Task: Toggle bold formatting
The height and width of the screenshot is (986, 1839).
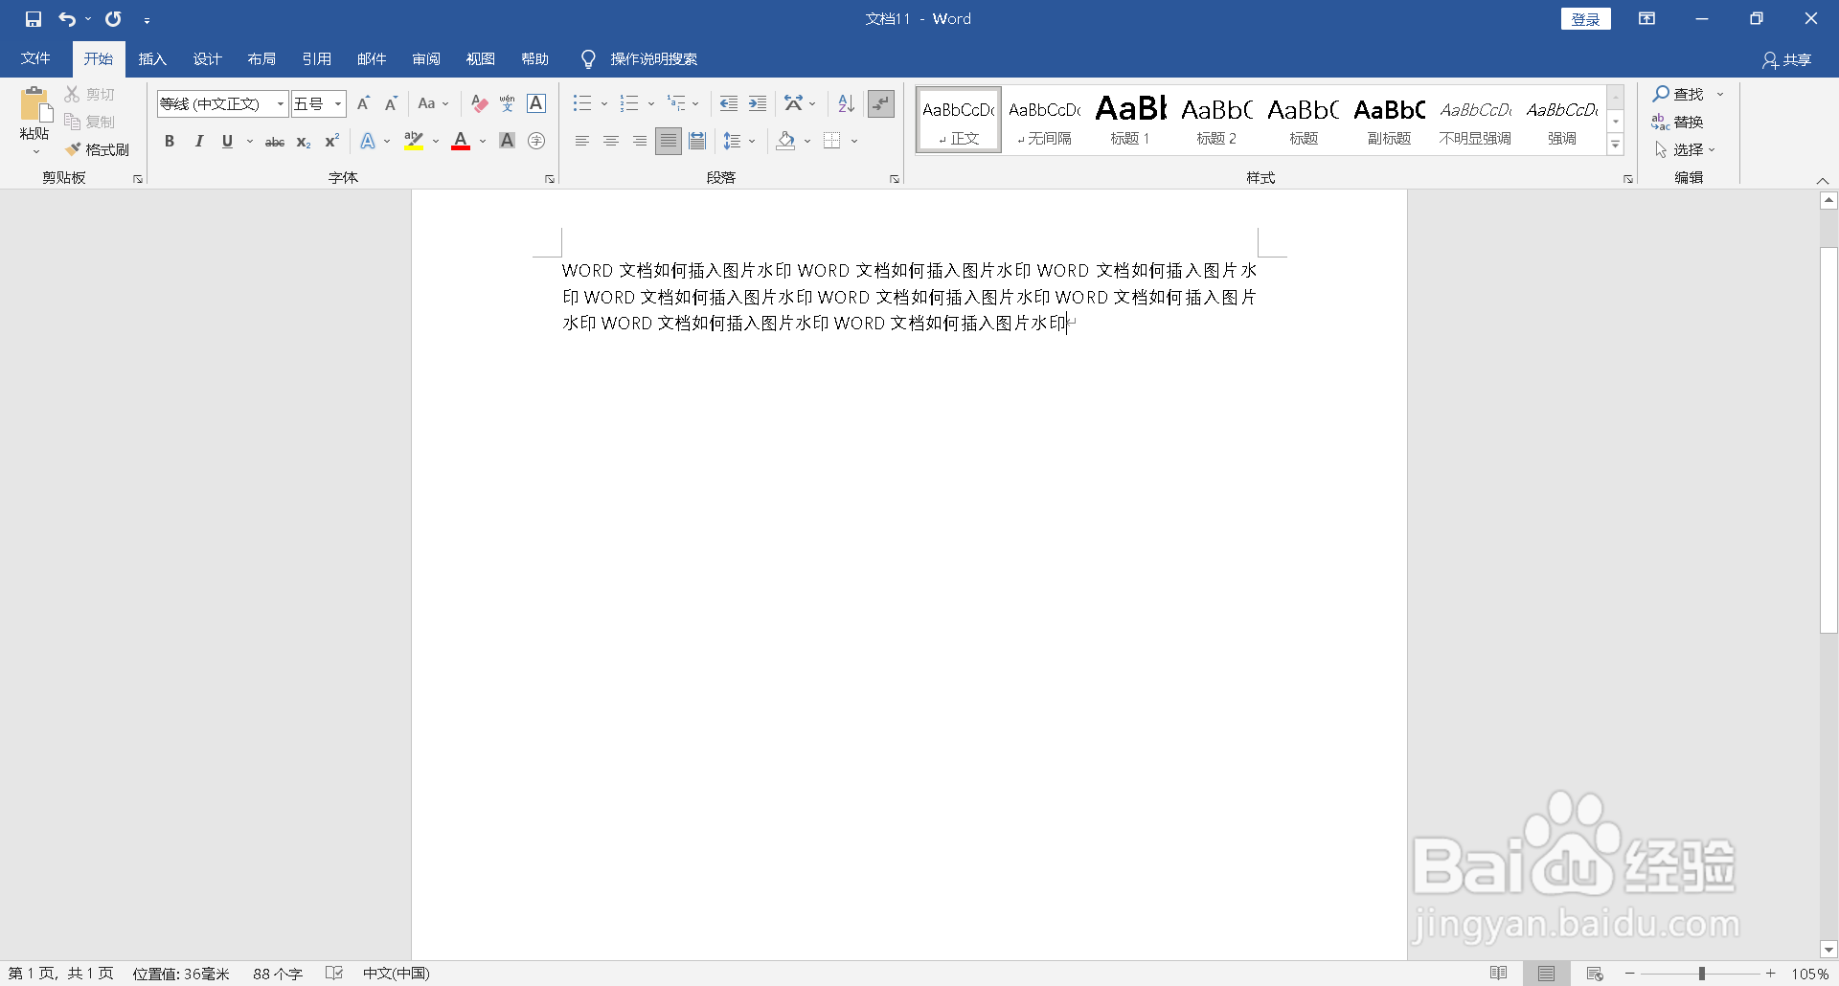Action: 170,142
